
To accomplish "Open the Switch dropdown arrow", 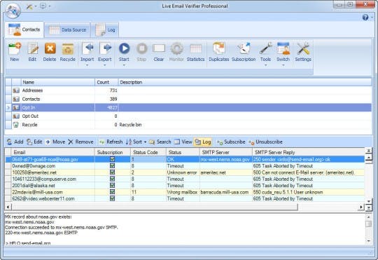I will pyautogui.click(x=283, y=65).
